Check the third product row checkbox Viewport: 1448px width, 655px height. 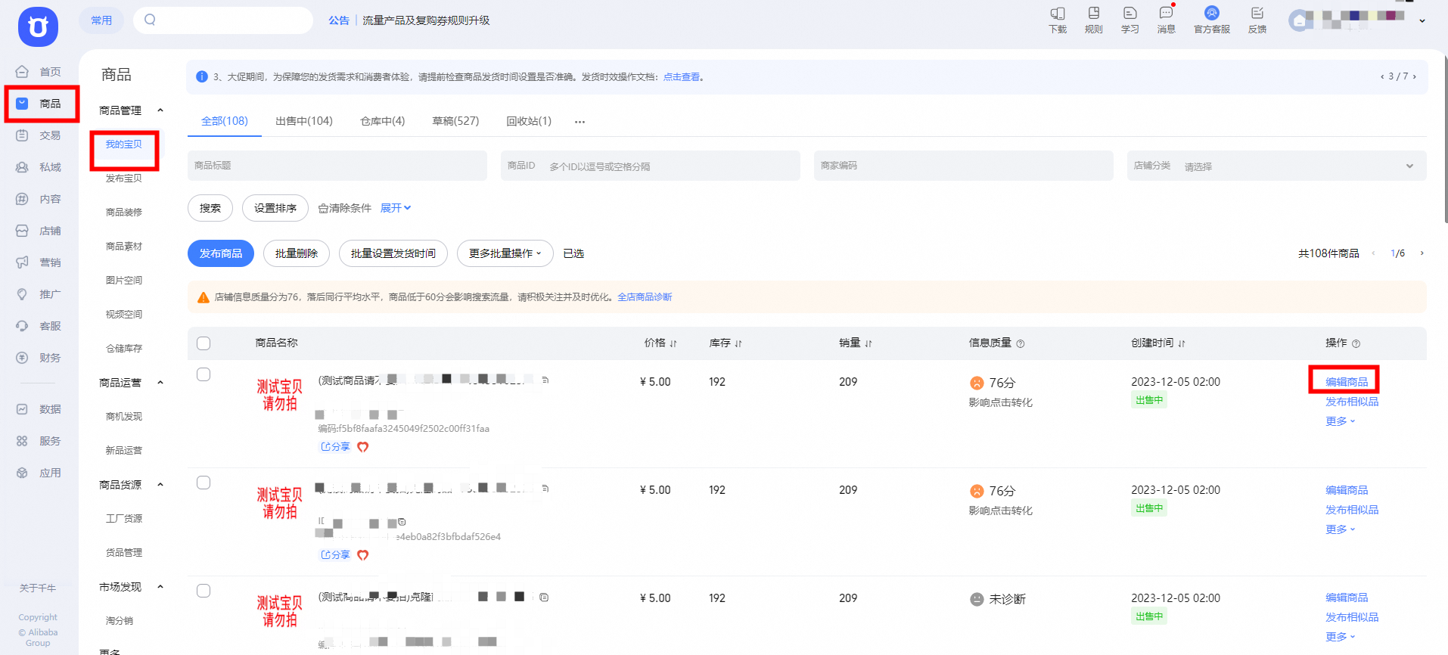click(x=204, y=591)
